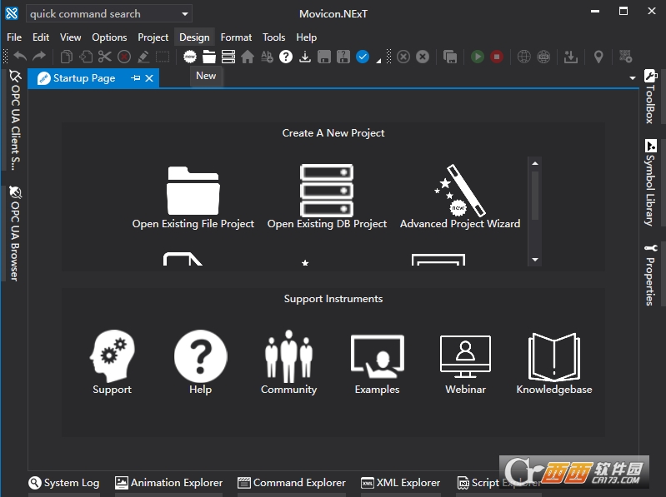This screenshot has height=497, width=666.
Task: Open the Options menu
Action: pos(109,37)
